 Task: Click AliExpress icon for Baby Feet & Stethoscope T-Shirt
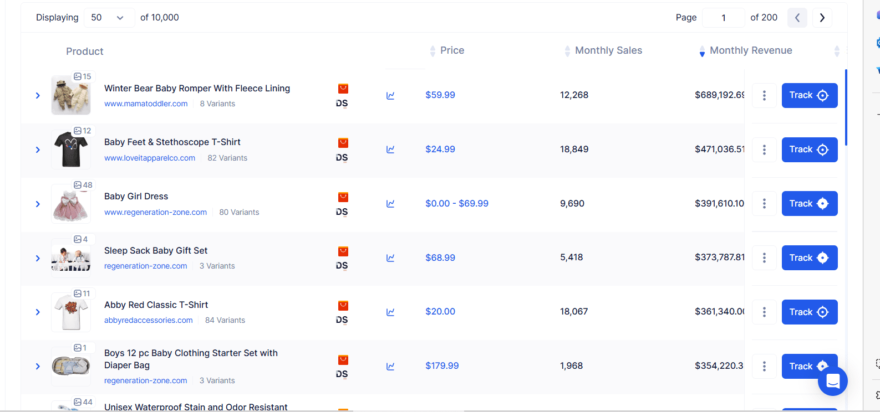click(343, 143)
